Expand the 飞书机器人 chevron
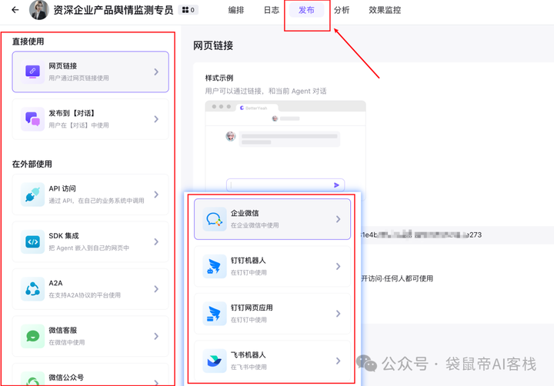Viewport: 554px width, 386px height. tap(338, 361)
